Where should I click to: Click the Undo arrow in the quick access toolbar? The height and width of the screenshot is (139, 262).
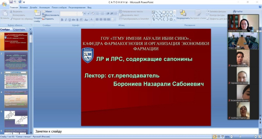point(15,2)
